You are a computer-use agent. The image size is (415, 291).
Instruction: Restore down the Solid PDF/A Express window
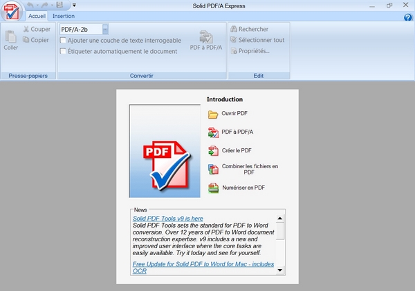pyautogui.click(x=389, y=6)
